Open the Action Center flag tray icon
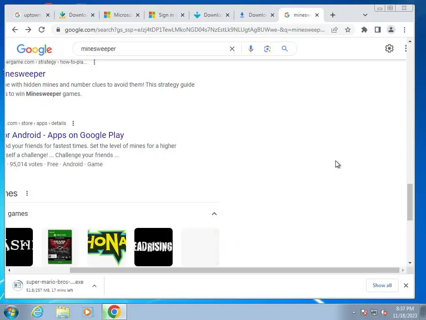The width and height of the screenshot is (426, 320). 364,312
